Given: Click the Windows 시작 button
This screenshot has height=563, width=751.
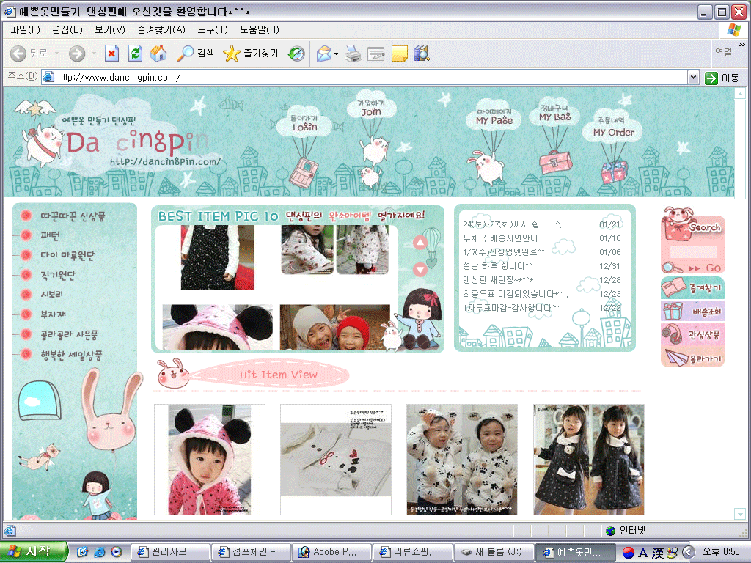Looking at the screenshot, I should pos(32,551).
